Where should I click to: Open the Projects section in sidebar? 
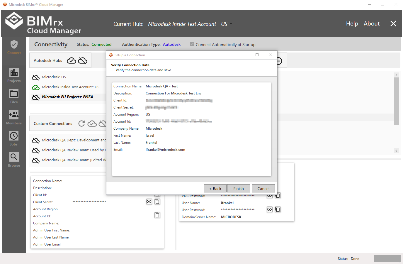pos(14,75)
